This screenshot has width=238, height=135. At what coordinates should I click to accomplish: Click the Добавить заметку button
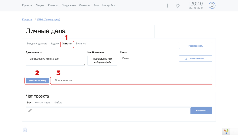click(x=37, y=81)
